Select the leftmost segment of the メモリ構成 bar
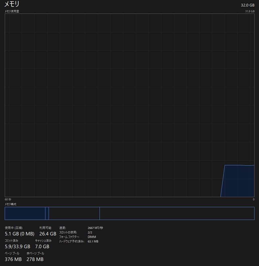This screenshot has height=266, width=259. (x=25, y=213)
